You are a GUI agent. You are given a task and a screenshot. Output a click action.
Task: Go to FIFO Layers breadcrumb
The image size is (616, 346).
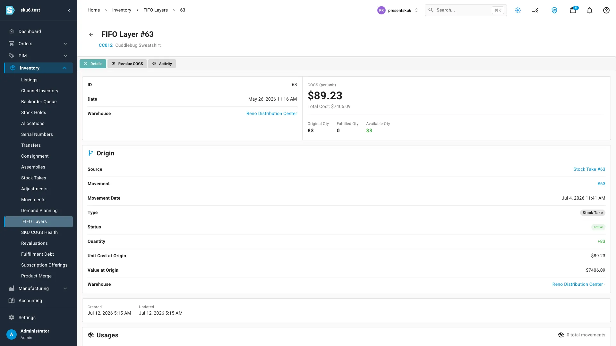click(156, 10)
